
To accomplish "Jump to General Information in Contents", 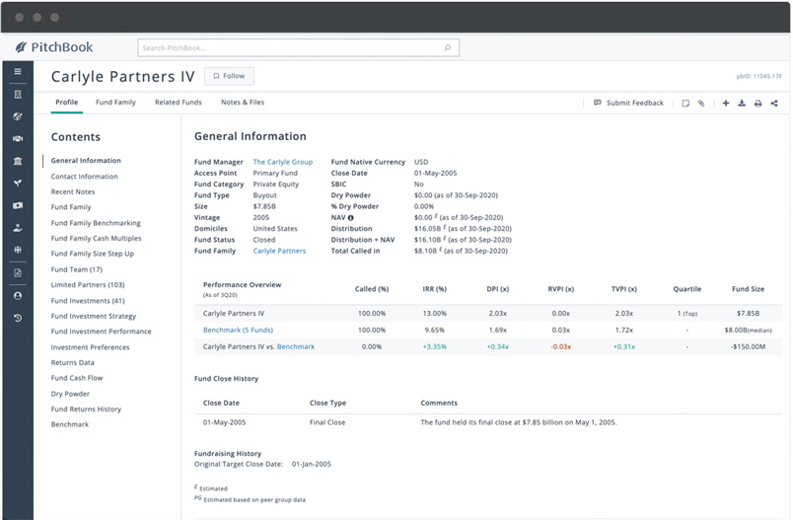I will click(x=86, y=161).
